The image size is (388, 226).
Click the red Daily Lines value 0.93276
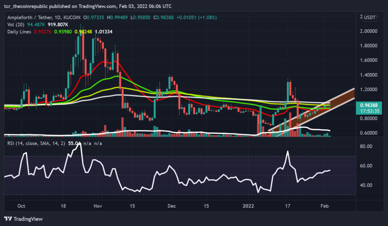pyautogui.click(x=42, y=32)
